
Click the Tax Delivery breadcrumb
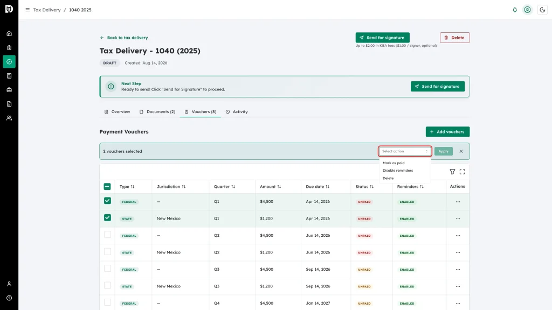point(47,10)
